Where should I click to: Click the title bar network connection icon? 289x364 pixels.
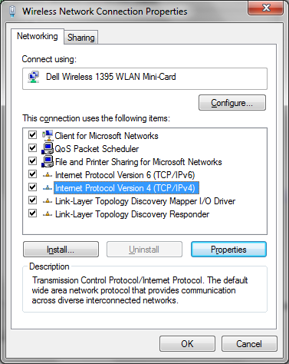coord(12,12)
